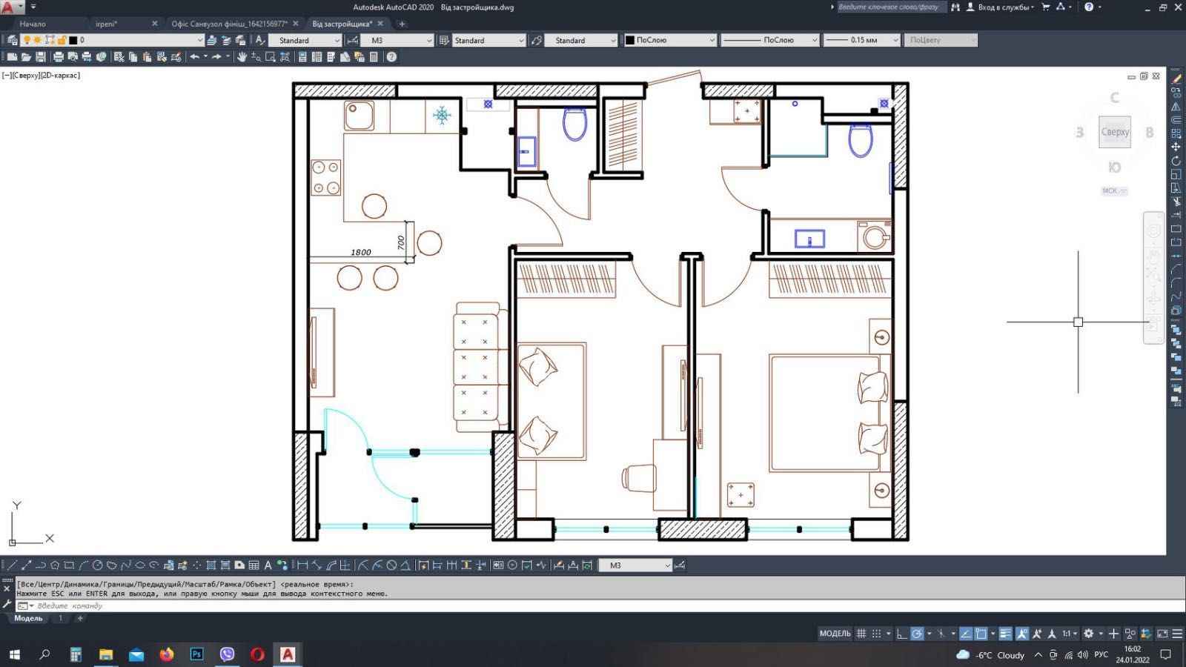
Task: Switch to the Начало tab
Action: click(x=33, y=24)
